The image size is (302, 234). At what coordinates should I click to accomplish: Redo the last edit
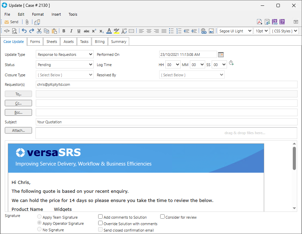point(32,31)
